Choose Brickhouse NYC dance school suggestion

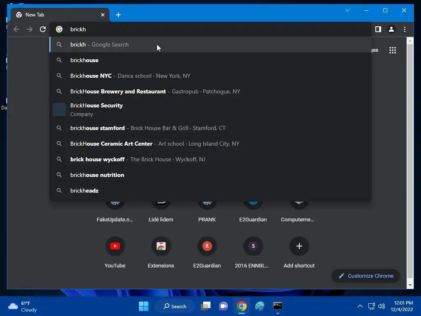click(210, 76)
